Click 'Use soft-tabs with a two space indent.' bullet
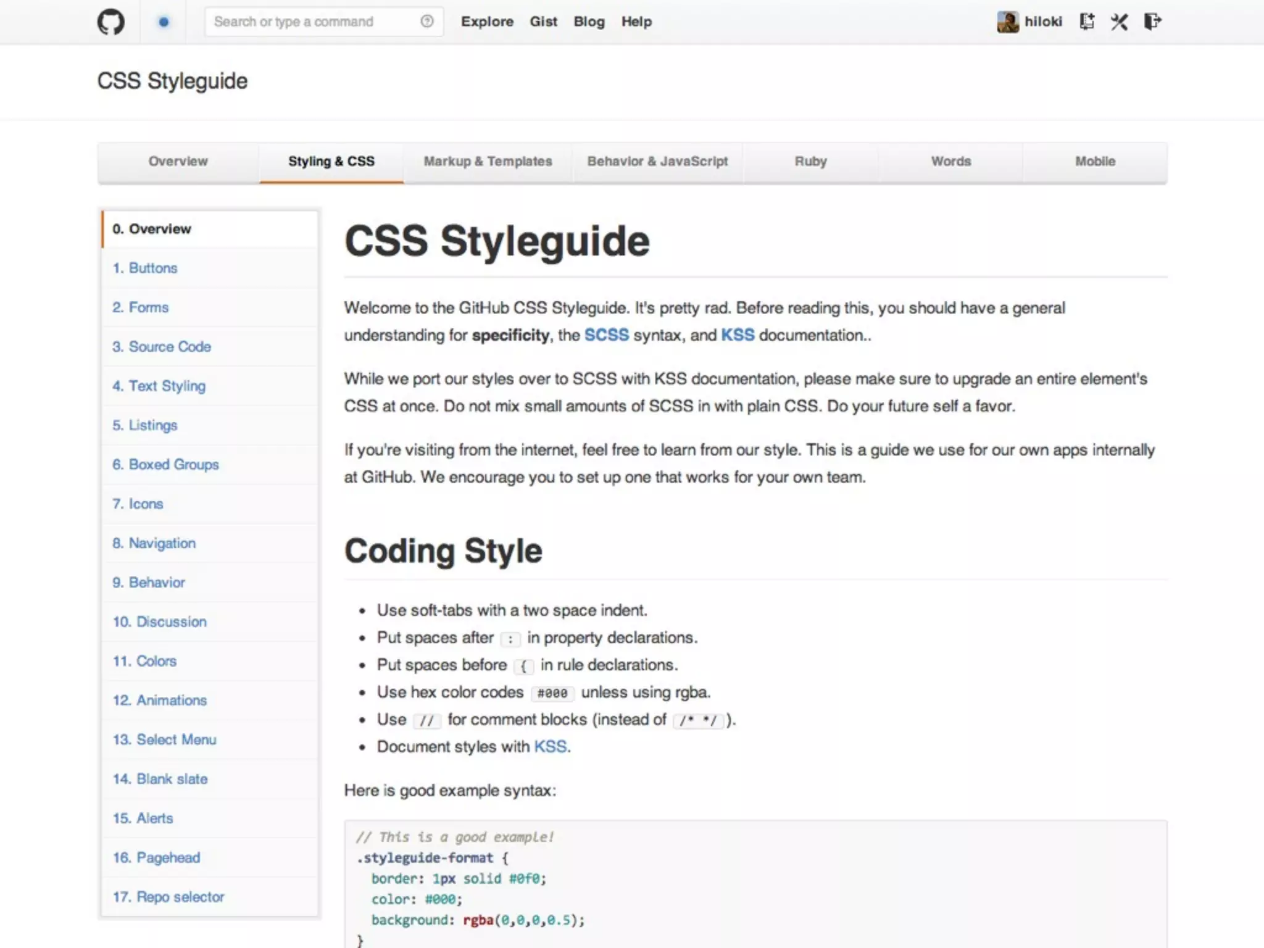This screenshot has width=1264, height=948. (512, 610)
